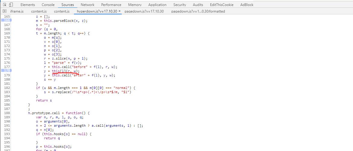Select the Memory tab
Image resolution: width=353 pixels, height=151 pixels.
135,5
